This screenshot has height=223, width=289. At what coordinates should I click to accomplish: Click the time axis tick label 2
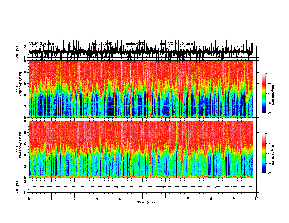tap(74, 199)
